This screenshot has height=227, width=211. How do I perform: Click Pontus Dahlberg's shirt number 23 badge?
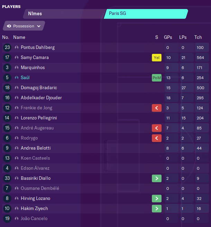(7, 48)
